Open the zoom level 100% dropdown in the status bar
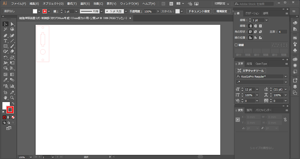The width and height of the screenshot is (300, 159). pyautogui.click(x=31, y=157)
